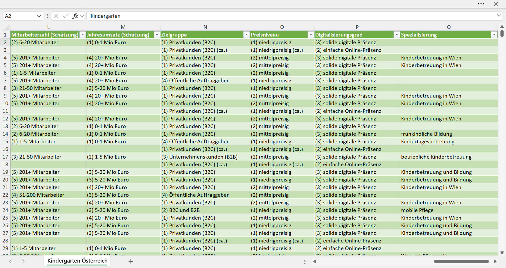
Task: Select '(1) niedrigpreisig (ca.)' in row 3
Action: click(282, 50)
